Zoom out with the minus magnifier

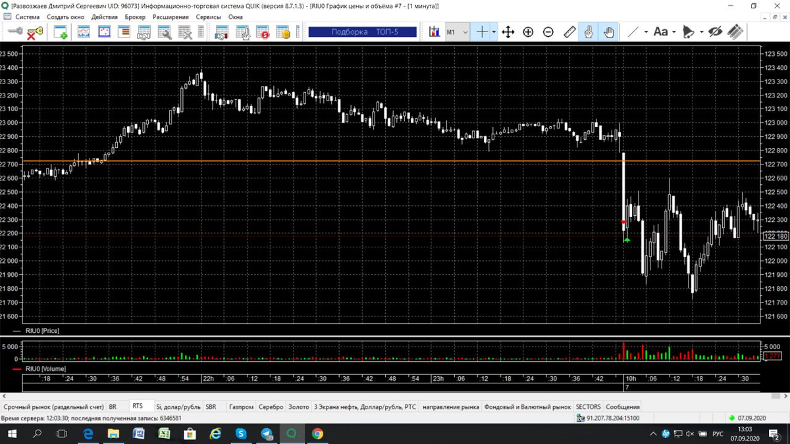tap(548, 32)
